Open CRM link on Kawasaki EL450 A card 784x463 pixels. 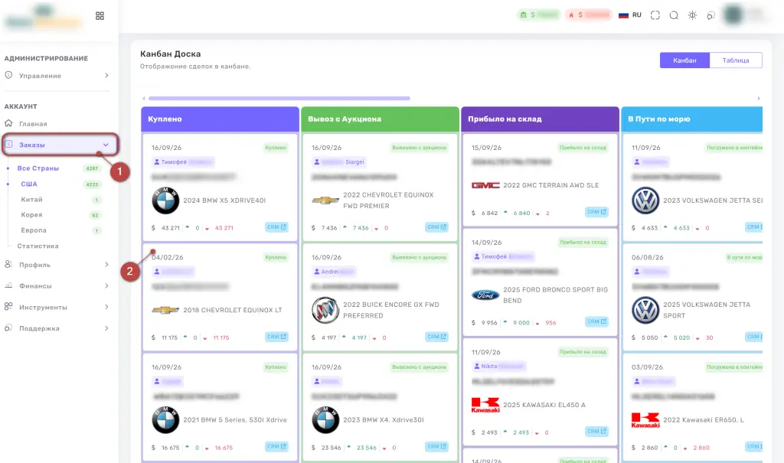(x=596, y=431)
